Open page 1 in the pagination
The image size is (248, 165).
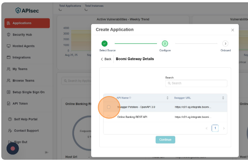pyautogui.click(x=215, y=128)
